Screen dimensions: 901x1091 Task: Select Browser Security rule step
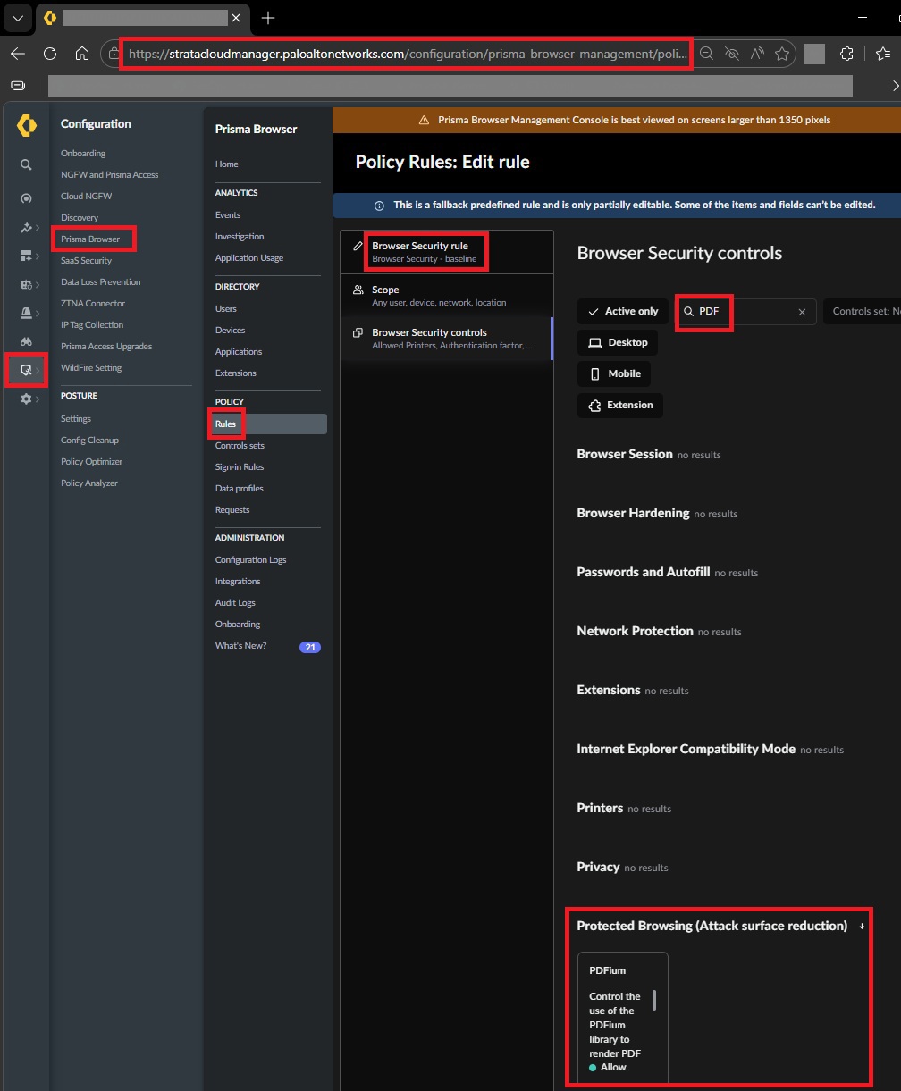pos(447,252)
